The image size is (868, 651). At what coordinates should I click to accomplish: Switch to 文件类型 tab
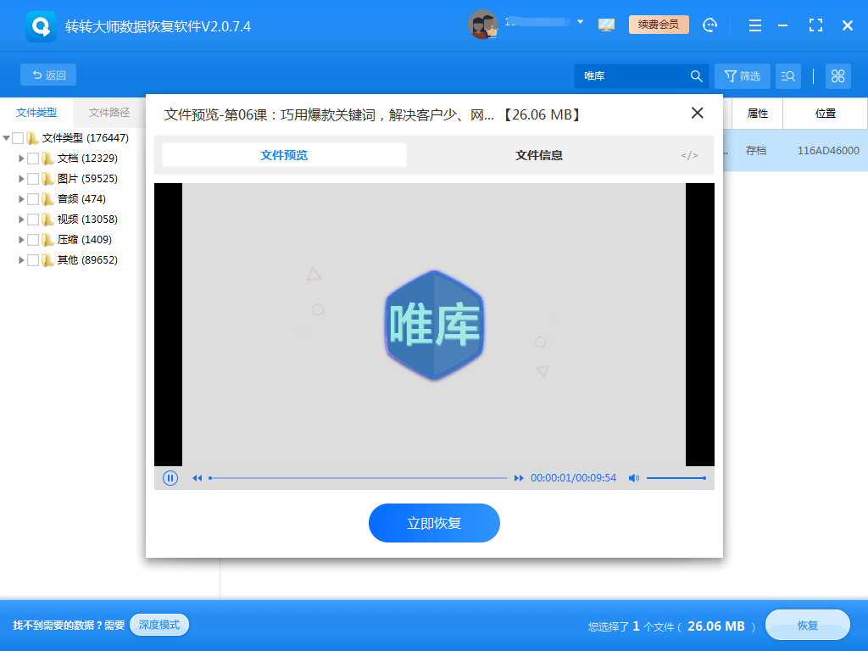coord(36,113)
